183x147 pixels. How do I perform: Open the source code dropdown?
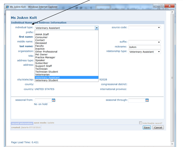click(x=159, y=27)
